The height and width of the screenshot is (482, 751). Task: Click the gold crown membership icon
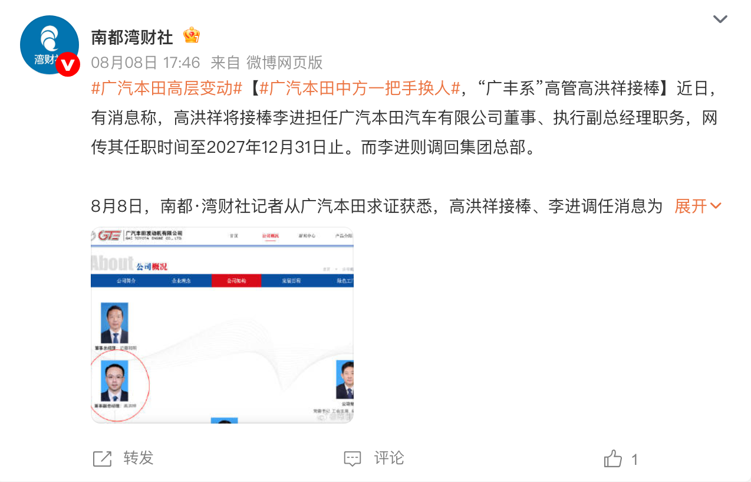192,36
